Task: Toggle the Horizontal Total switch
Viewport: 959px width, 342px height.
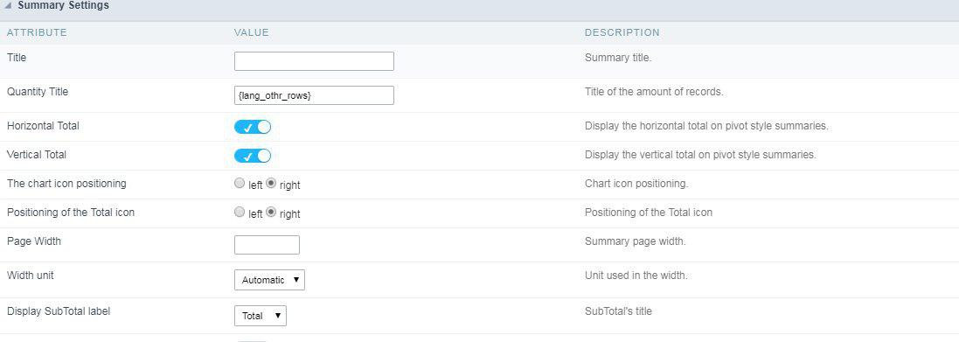Action: [253, 127]
